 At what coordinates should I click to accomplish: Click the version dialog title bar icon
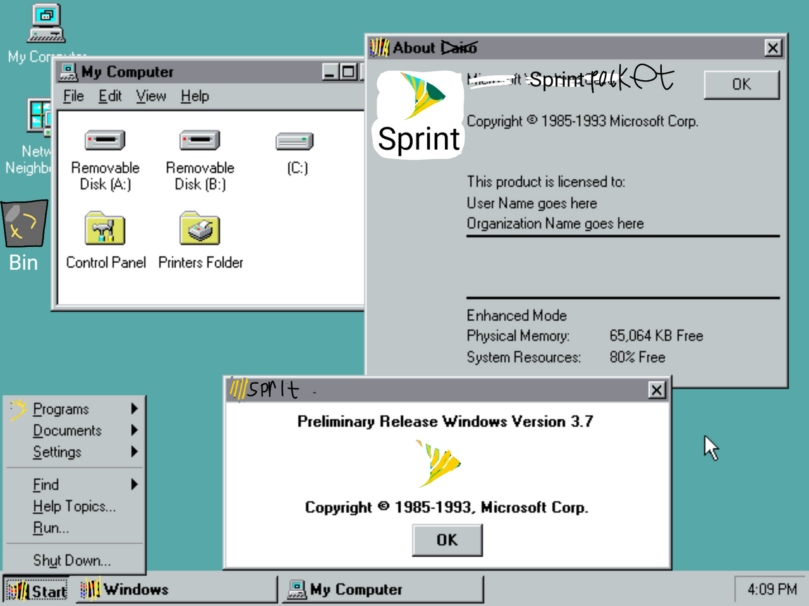[x=238, y=389]
